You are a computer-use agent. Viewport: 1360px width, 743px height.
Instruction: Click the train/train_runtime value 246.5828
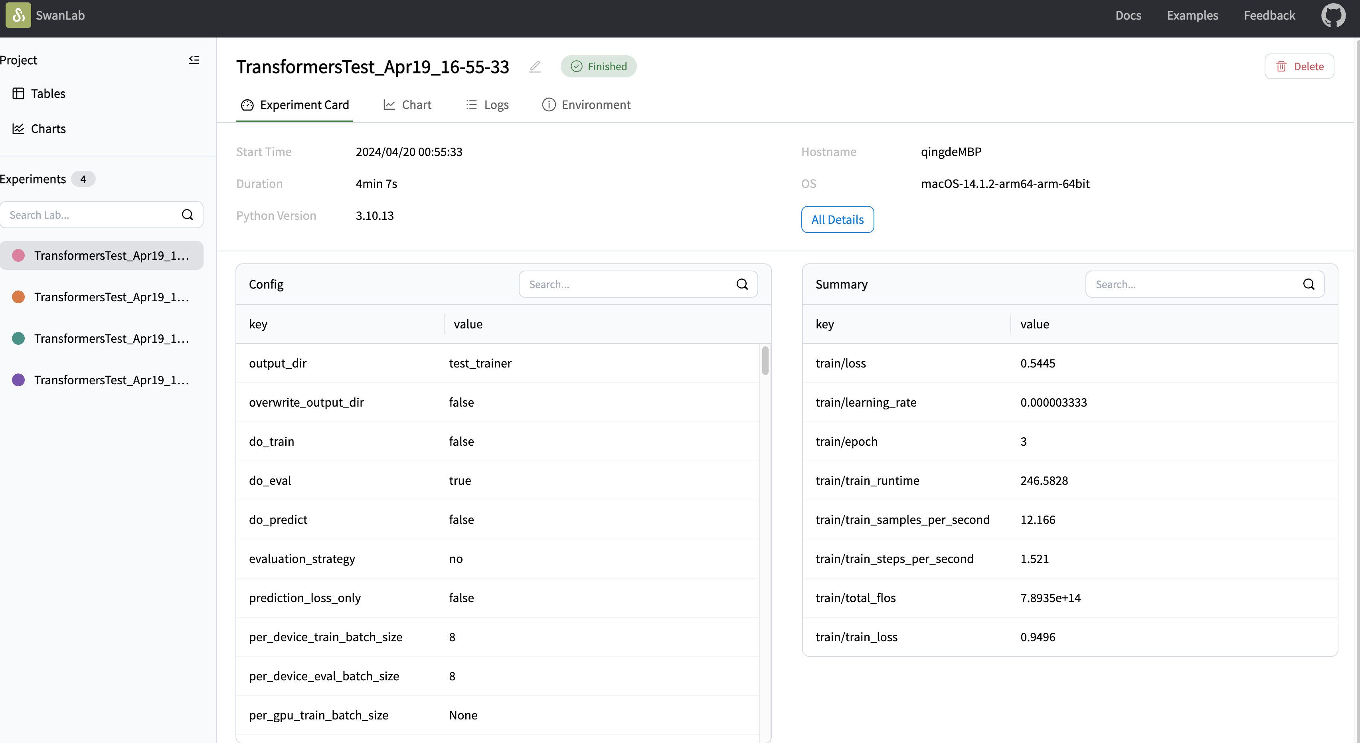(x=1044, y=480)
